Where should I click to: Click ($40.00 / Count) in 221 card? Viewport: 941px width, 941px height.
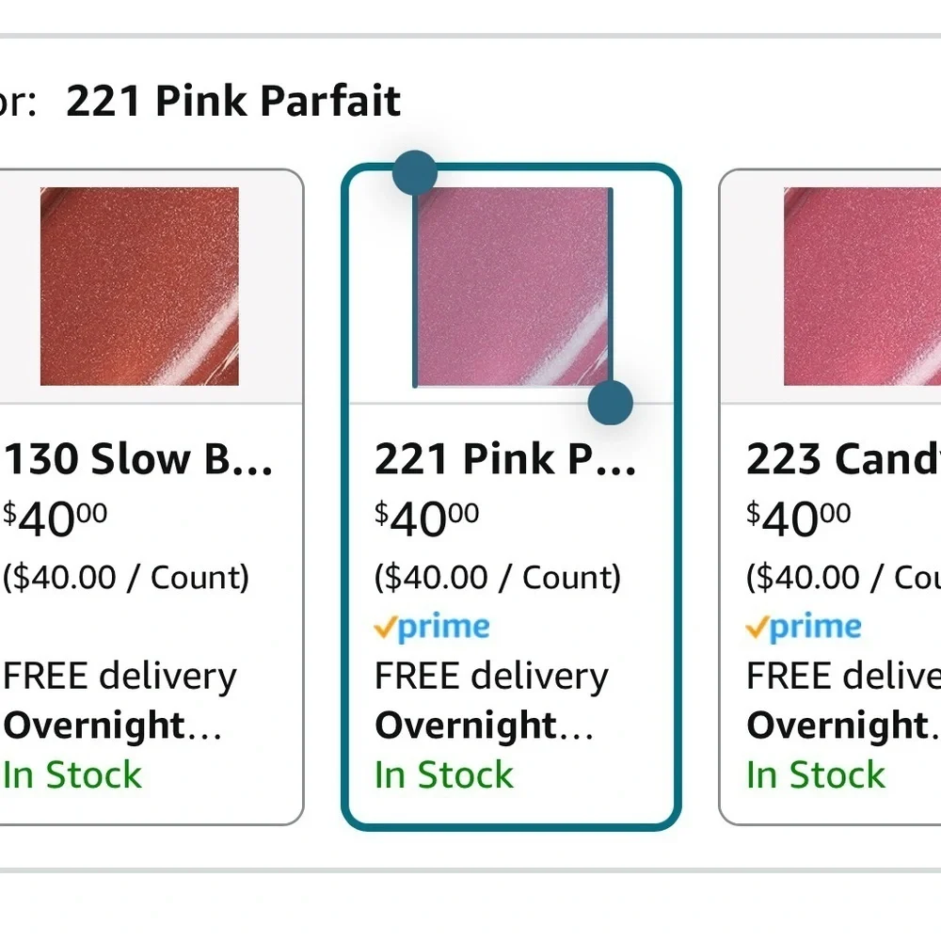tap(498, 578)
